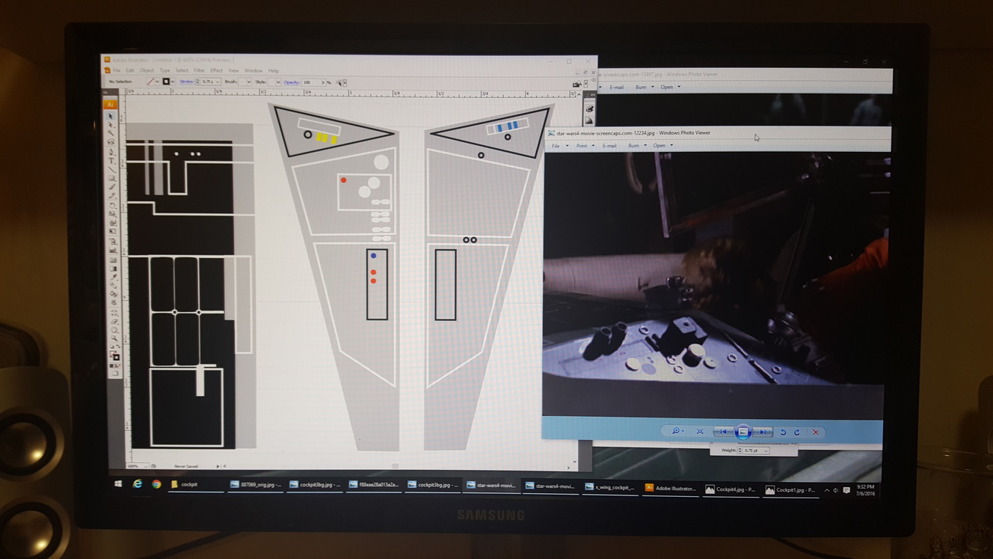
Task: Click Photo Viewer zoom magnifier button
Action: [677, 431]
